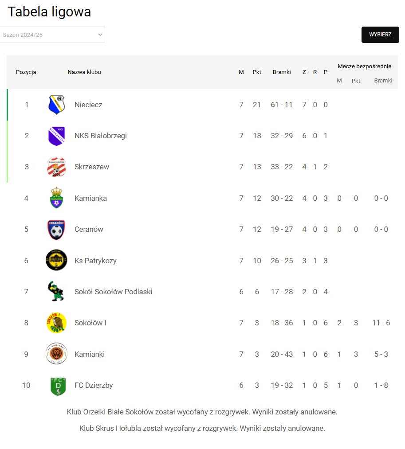Click the Ceranów football shield logo
Screen dimensions: 405x449
coord(56,229)
